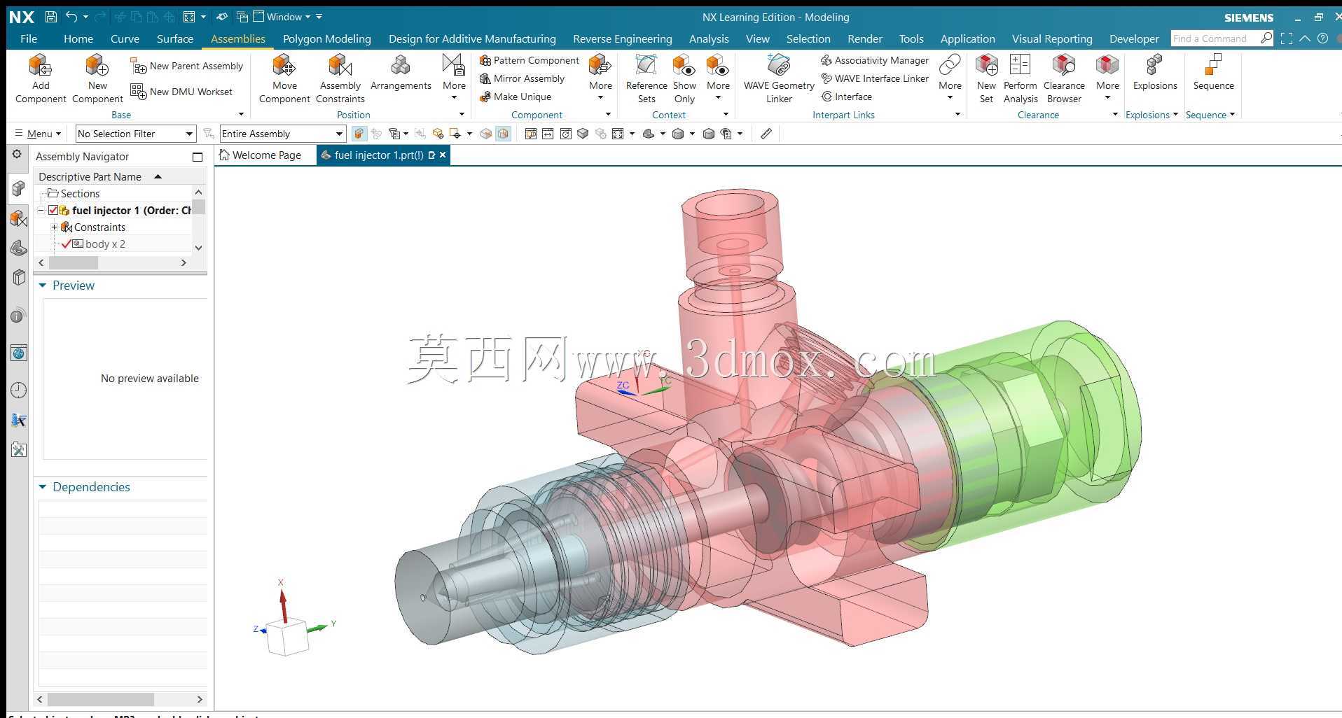Save the file using the quick access icon
This screenshot has height=718, width=1342.
click(50, 17)
